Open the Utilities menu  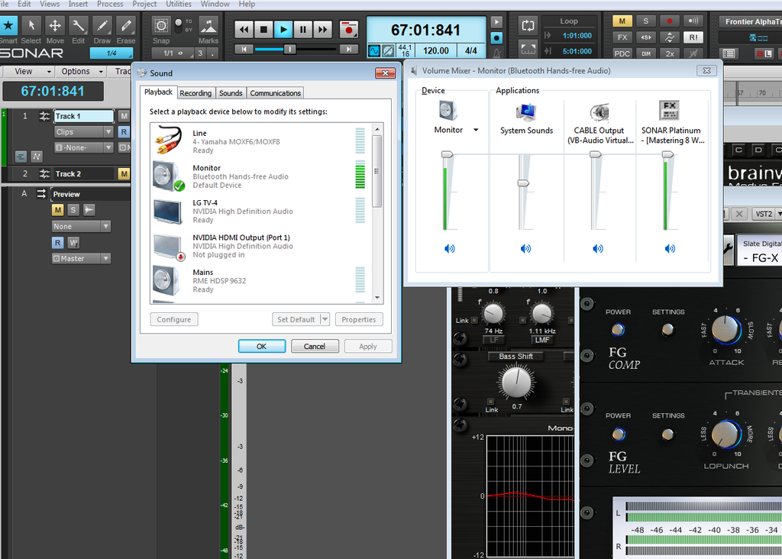pyautogui.click(x=179, y=4)
